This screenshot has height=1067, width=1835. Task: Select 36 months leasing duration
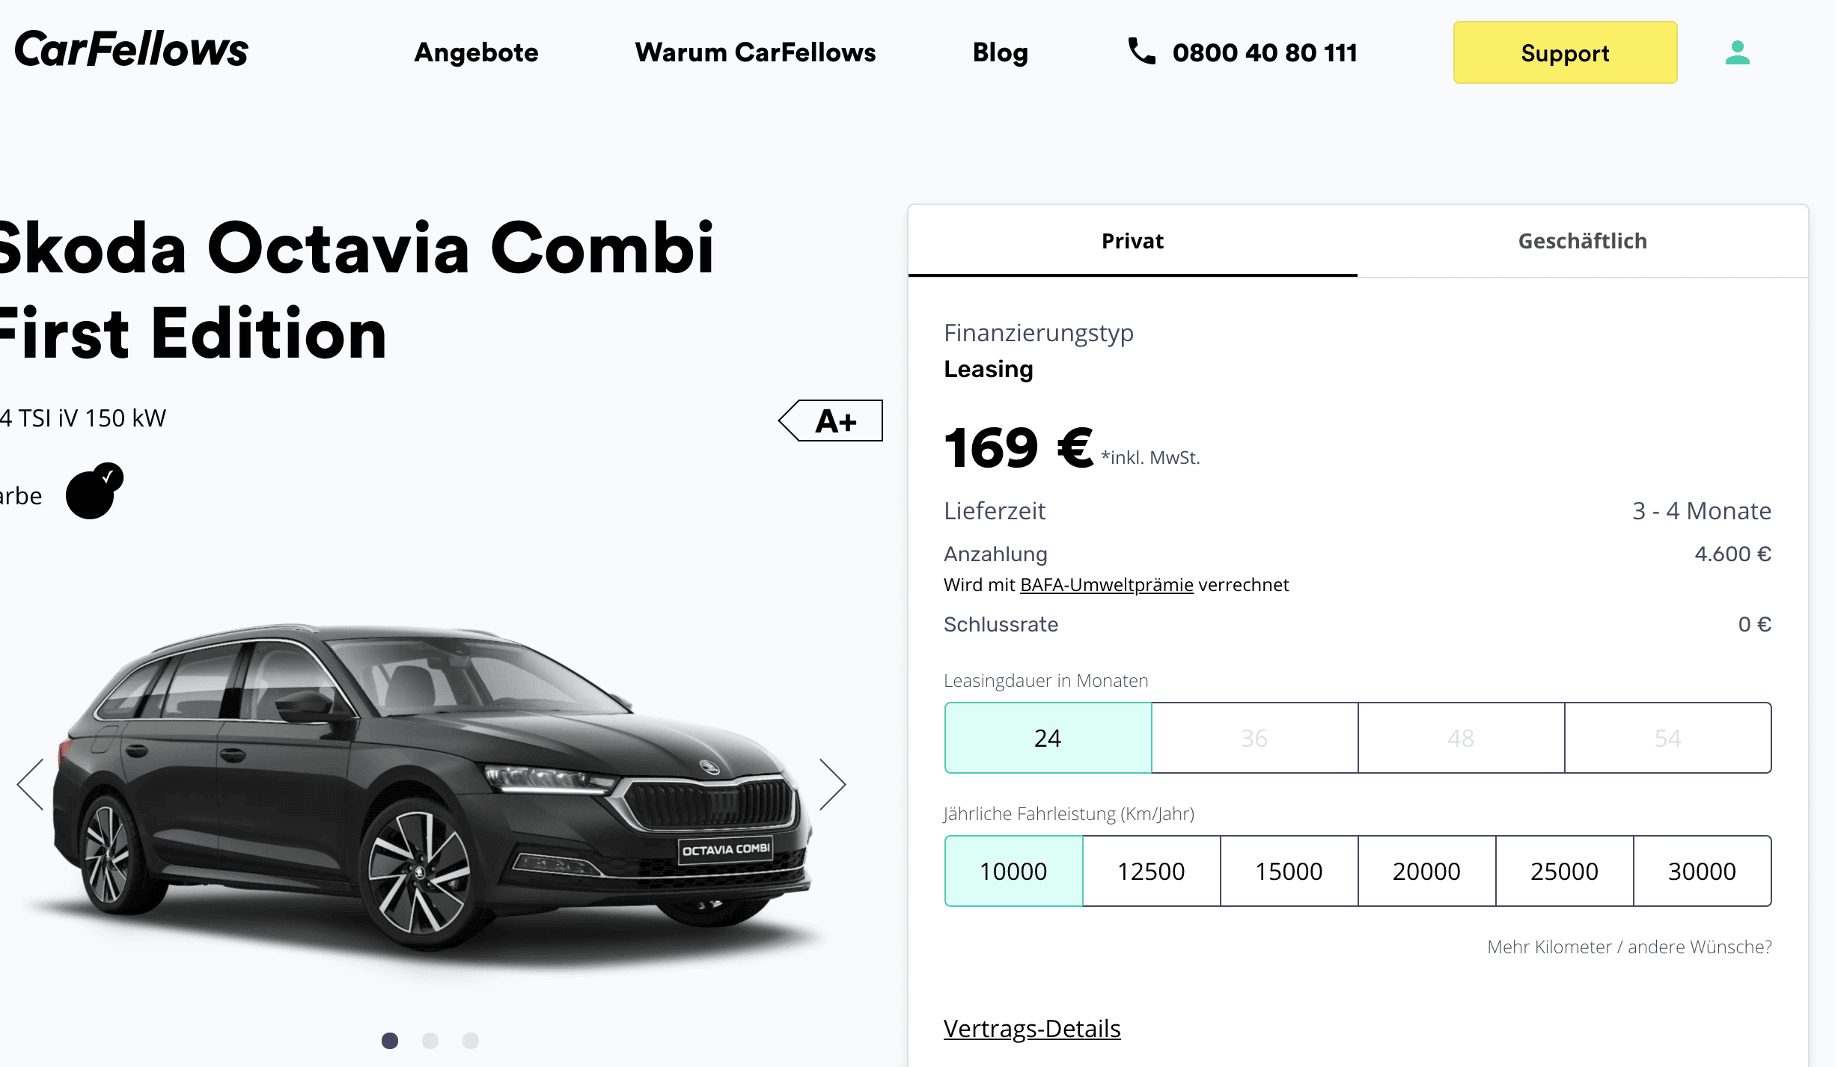click(1254, 738)
